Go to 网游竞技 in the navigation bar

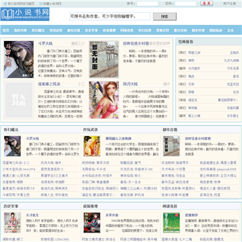click(x=127, y=30)
